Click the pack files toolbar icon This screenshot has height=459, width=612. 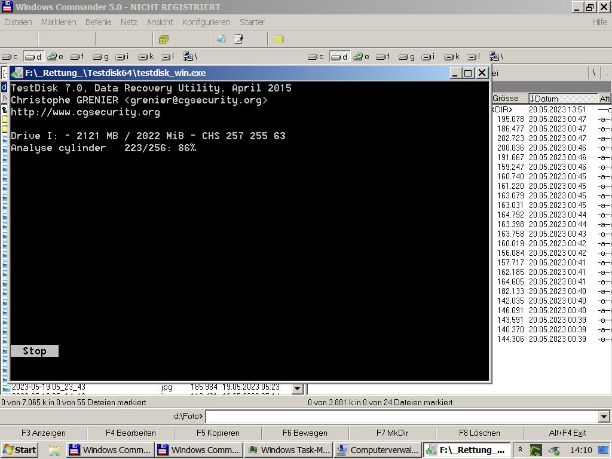pyautogui.click(x=164, y=39)
